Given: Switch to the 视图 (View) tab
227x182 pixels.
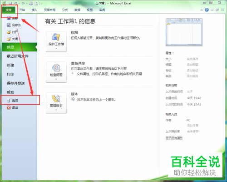Looking at the screenshot, I should click(89, 10).
